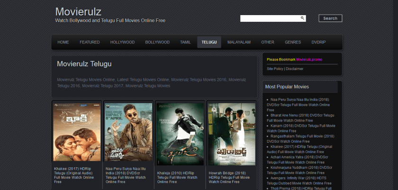
Task: Open the Khakee movie poster
Action: (77, 132)
